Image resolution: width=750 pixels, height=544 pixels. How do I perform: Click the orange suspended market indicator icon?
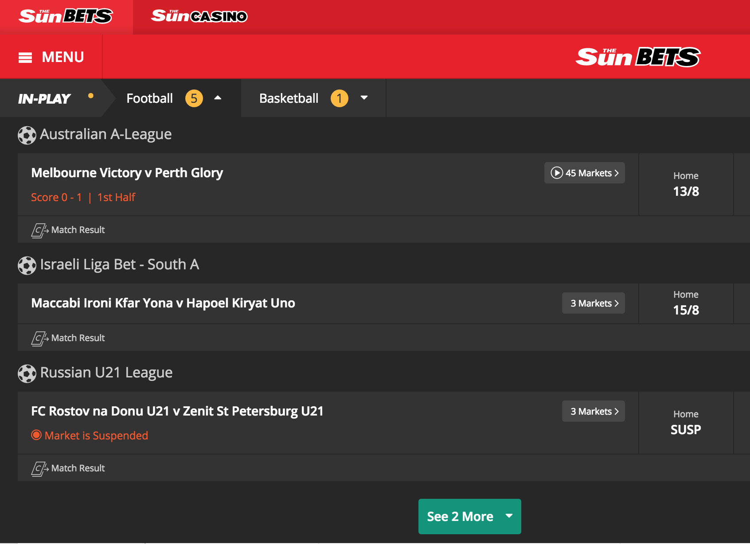(x=36, y=435)
